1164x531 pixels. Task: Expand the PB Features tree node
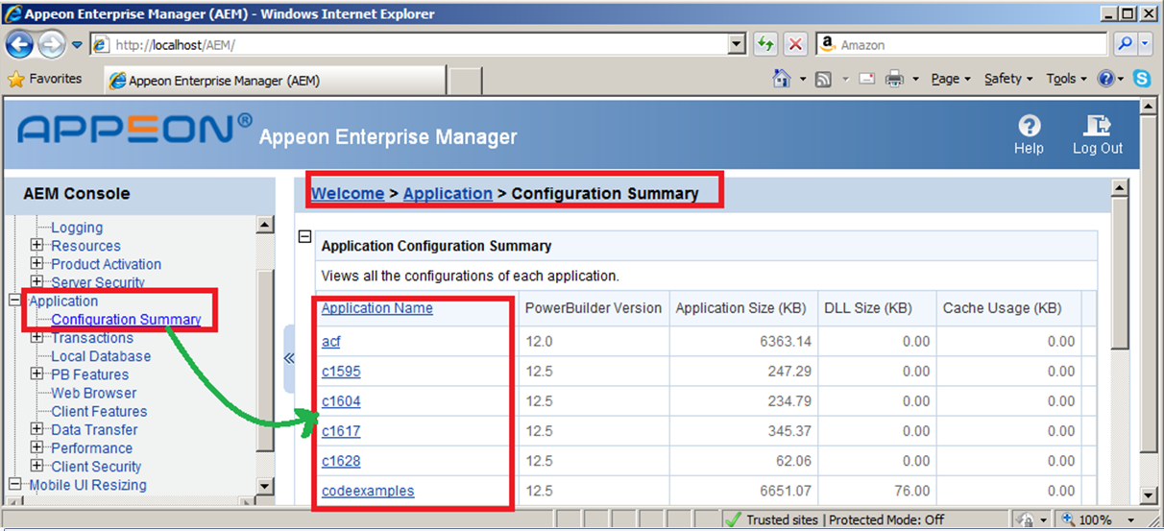(37, 374)
